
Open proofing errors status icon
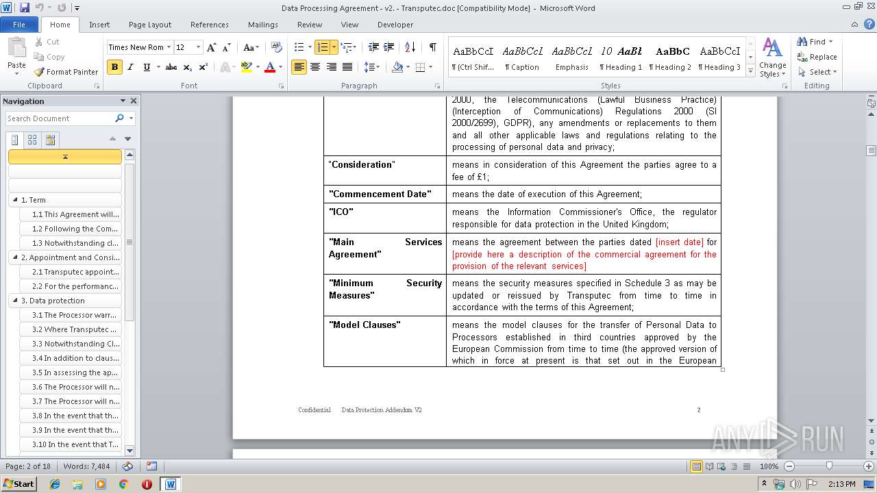(x=127, y=466)
